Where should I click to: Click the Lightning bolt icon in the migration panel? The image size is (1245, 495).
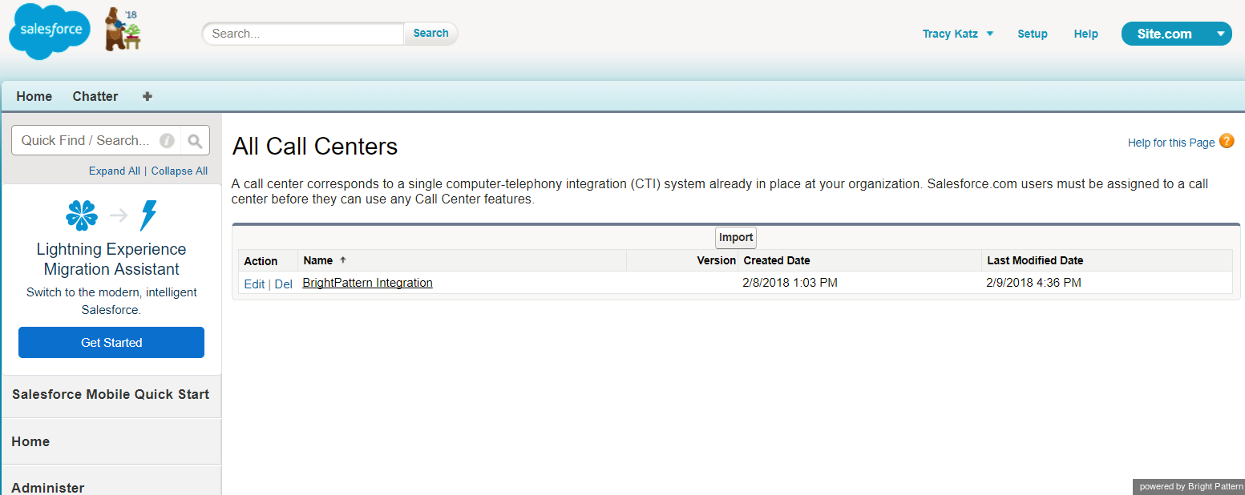click(x=148, y=215)
